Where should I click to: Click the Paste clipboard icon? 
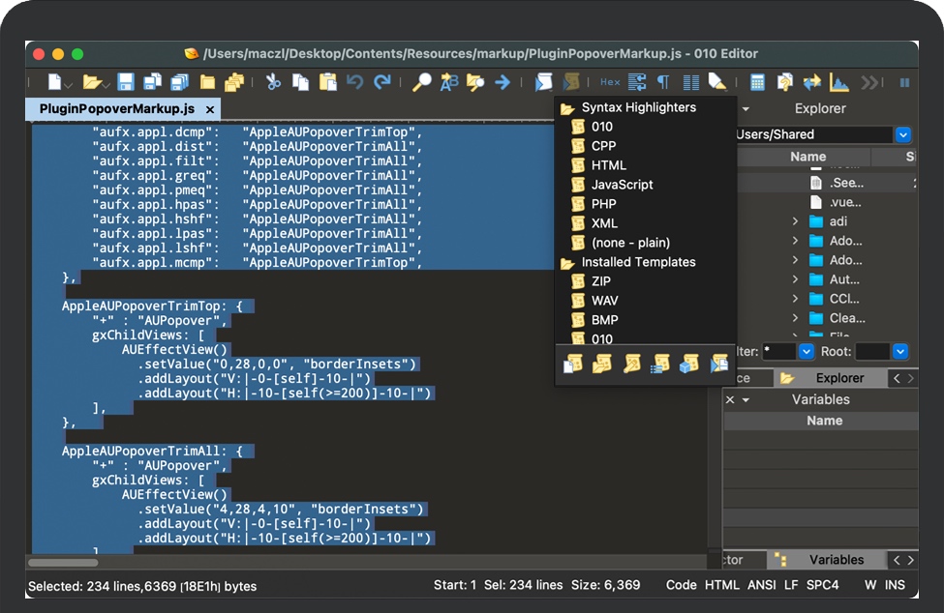(328, 82)
